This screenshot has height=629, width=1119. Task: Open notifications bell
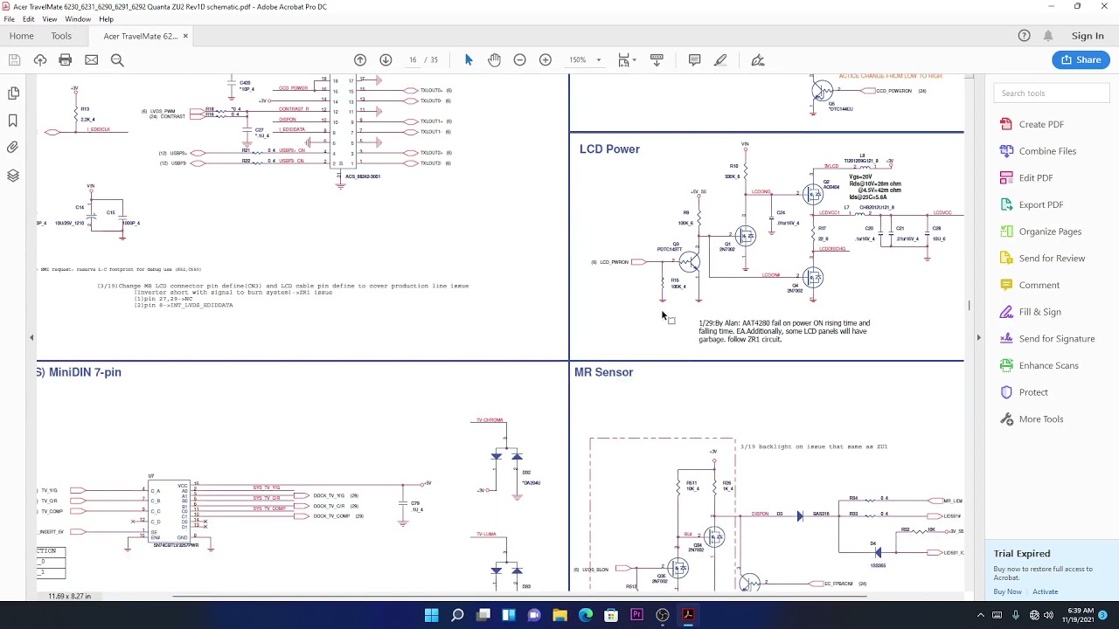[1047, 36]
